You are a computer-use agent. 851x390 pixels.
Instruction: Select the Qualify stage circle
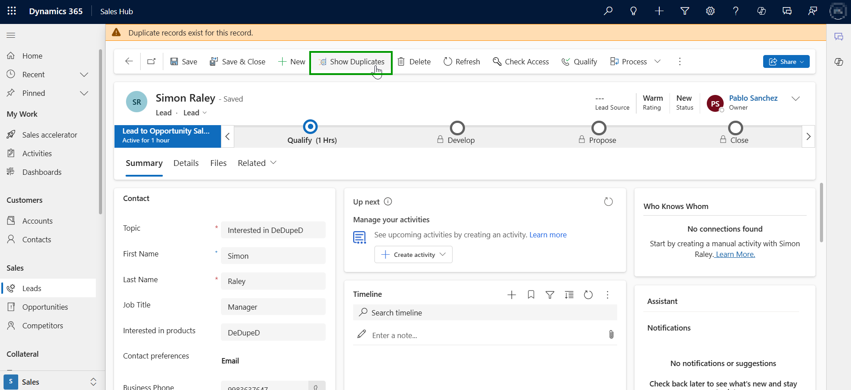(310, 127)
